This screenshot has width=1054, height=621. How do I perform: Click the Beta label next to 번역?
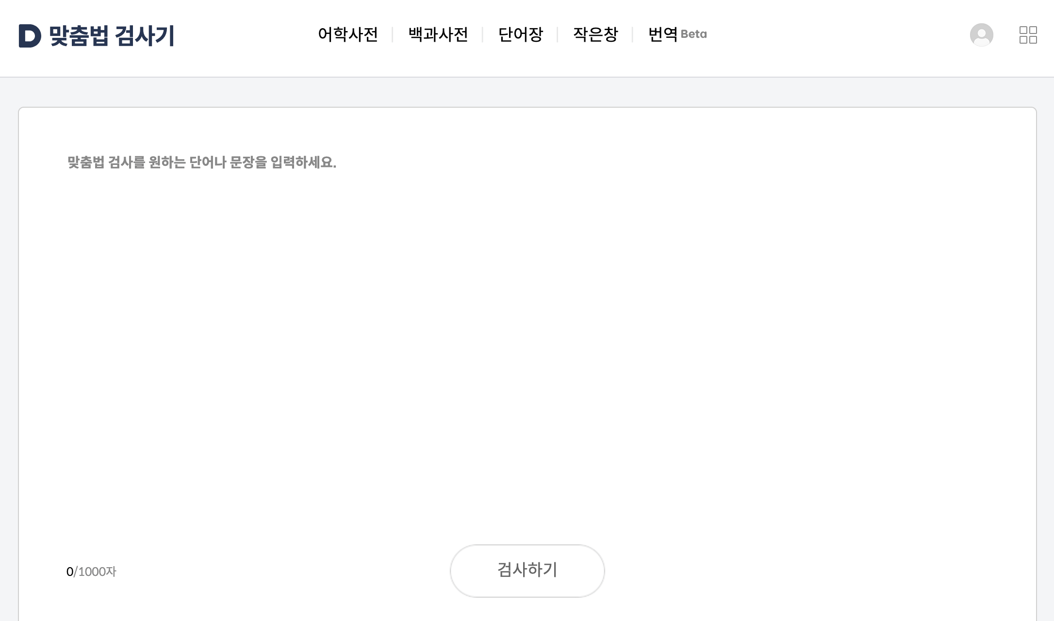pos(694,35)
